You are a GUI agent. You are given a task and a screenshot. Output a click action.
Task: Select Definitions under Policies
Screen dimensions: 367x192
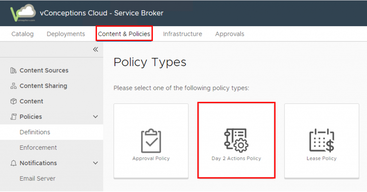tap(35, 132)
